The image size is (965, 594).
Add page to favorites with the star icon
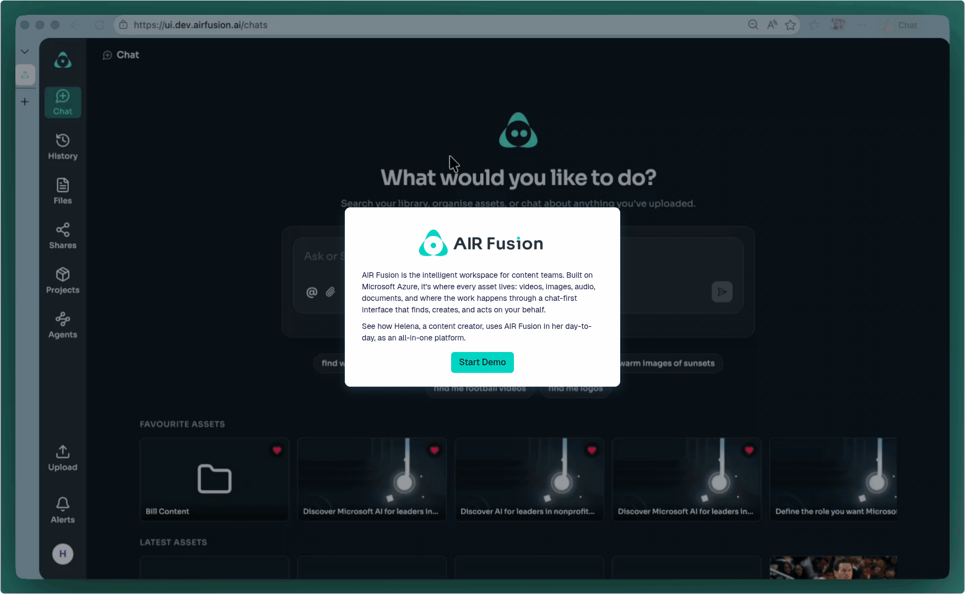point(790,25)
